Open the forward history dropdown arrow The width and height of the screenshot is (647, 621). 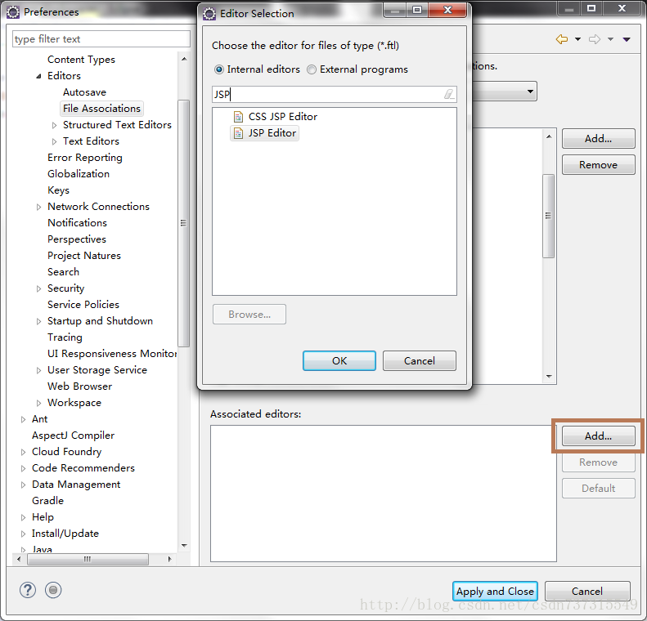click(x=610, y=39)
